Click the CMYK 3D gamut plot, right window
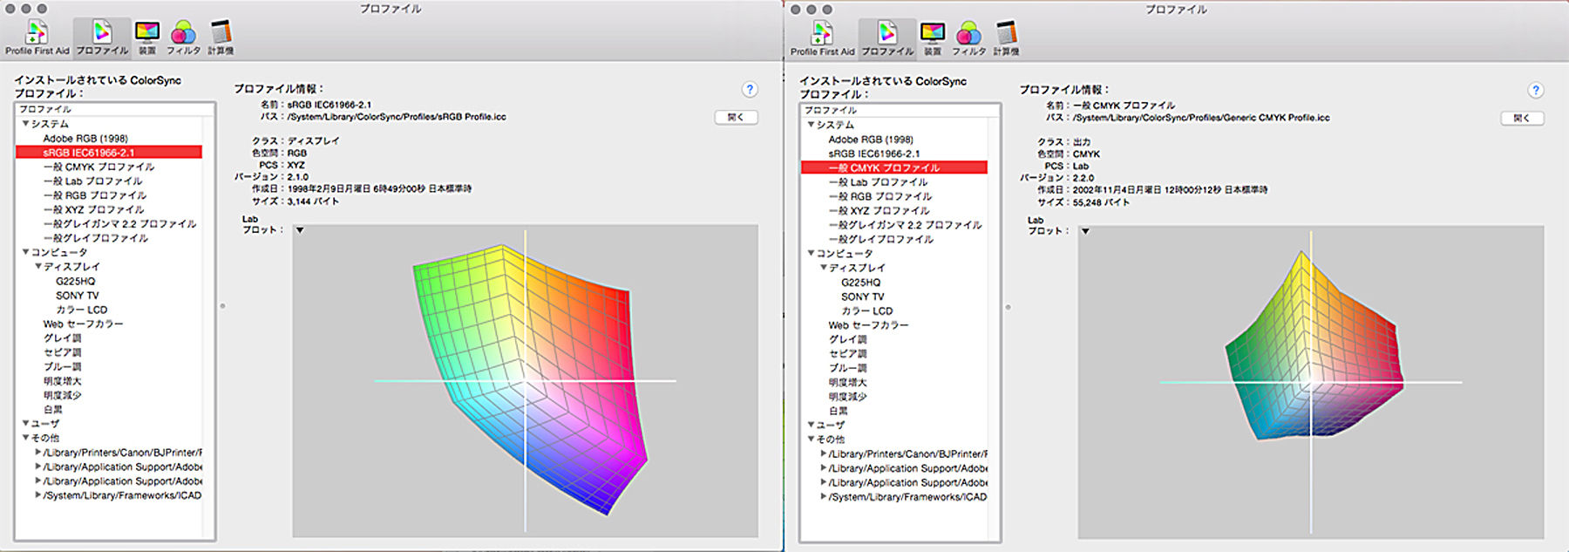1569x552 pixels. click(x=1311, y=382)
